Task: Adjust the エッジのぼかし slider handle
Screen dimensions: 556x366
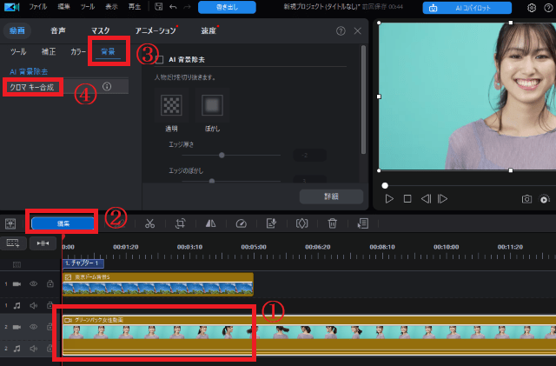Action: coord(212,181)
